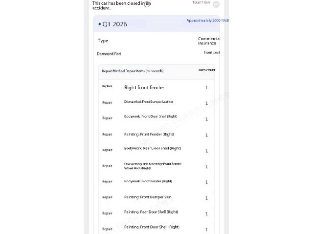Click 'This car has been closed in an accident' text
The width and height of the screenshot is (313, 234).
point(121,5)
